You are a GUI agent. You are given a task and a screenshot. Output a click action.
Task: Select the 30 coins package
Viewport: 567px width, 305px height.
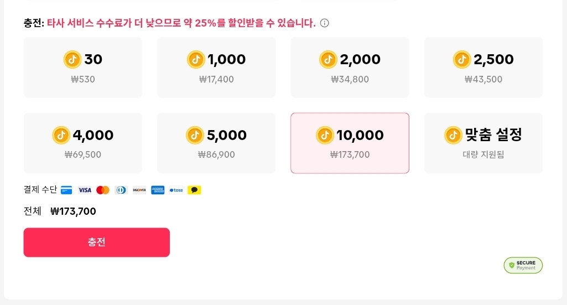[x=83, y=68]
